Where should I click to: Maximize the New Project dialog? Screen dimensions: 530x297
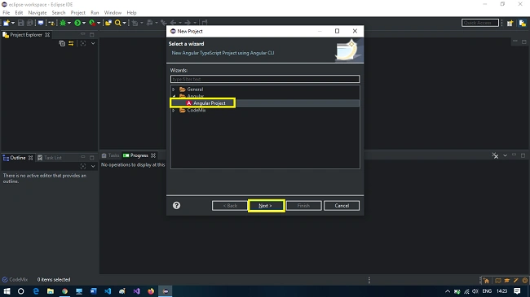click(x=337, y=31)
